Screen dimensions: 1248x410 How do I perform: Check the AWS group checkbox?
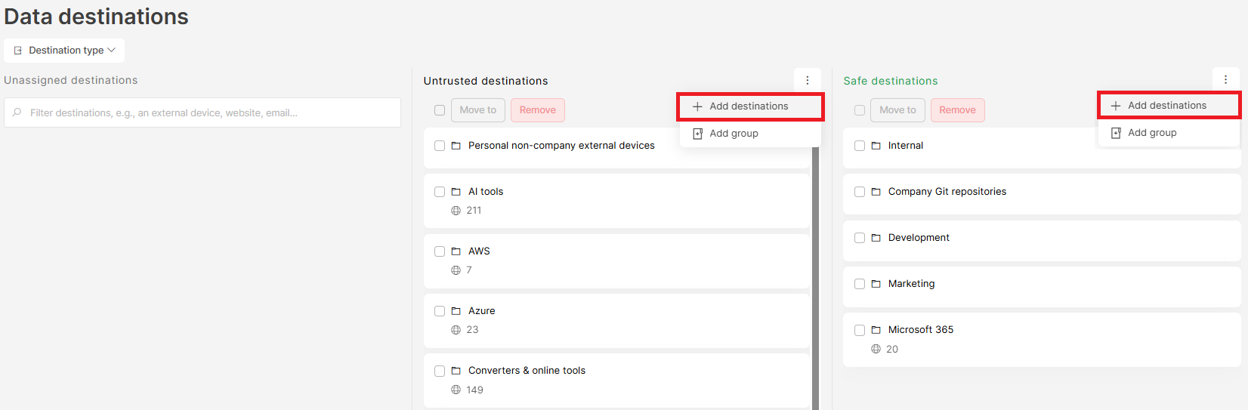(440, 251)
